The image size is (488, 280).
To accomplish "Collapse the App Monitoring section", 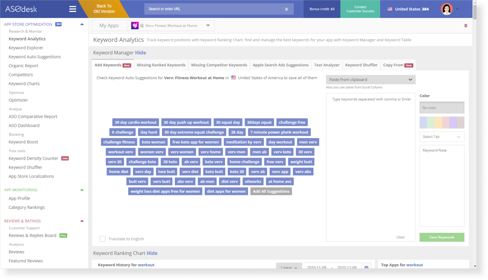I will [x=82, y=190].
